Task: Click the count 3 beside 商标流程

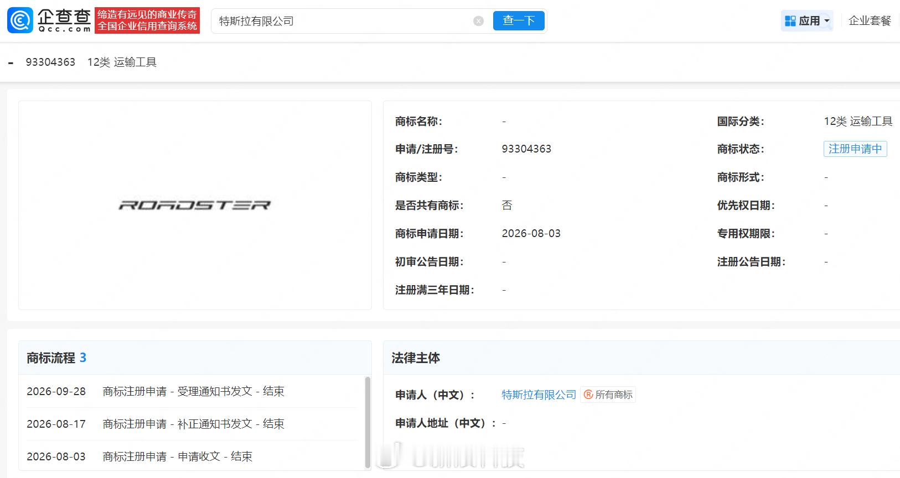Action: 83,358
